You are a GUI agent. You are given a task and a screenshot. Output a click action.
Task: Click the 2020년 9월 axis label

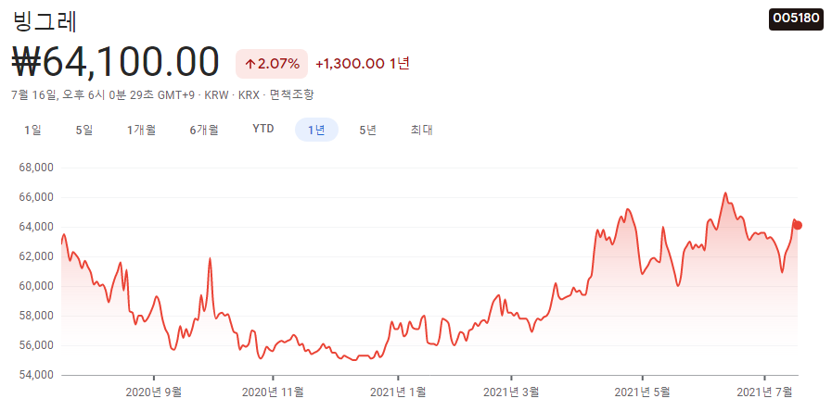[154, 392]
